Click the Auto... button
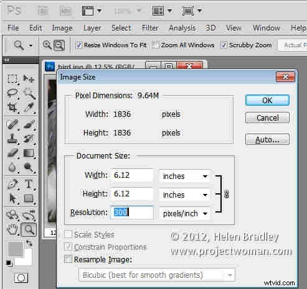 click(267, 139)
